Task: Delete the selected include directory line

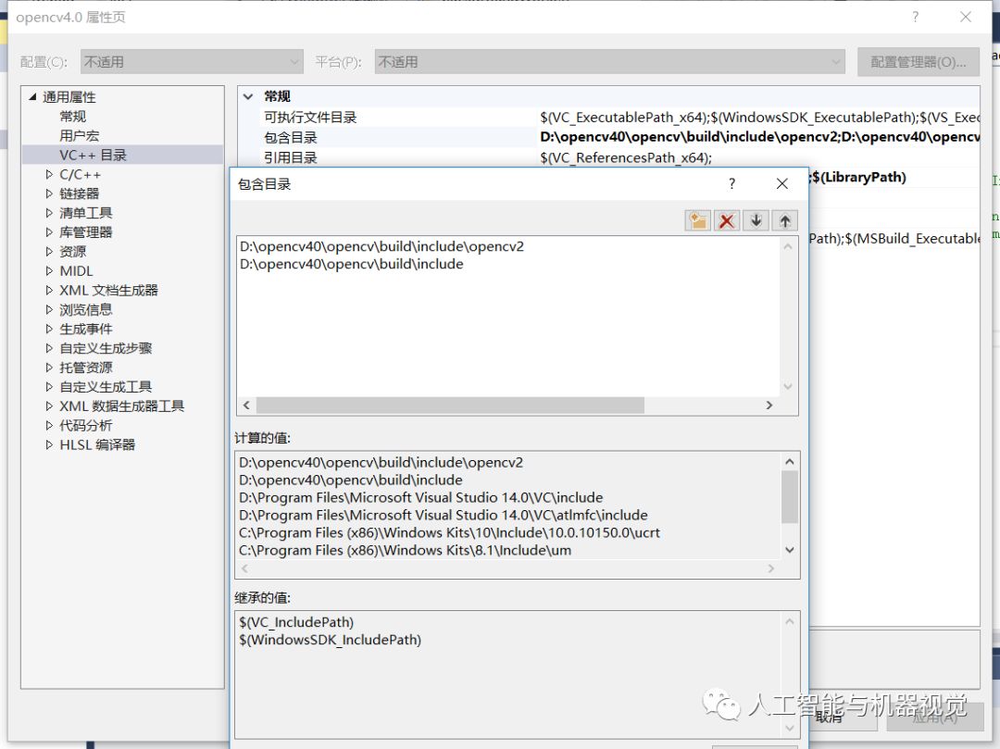Action: point(727,221)
